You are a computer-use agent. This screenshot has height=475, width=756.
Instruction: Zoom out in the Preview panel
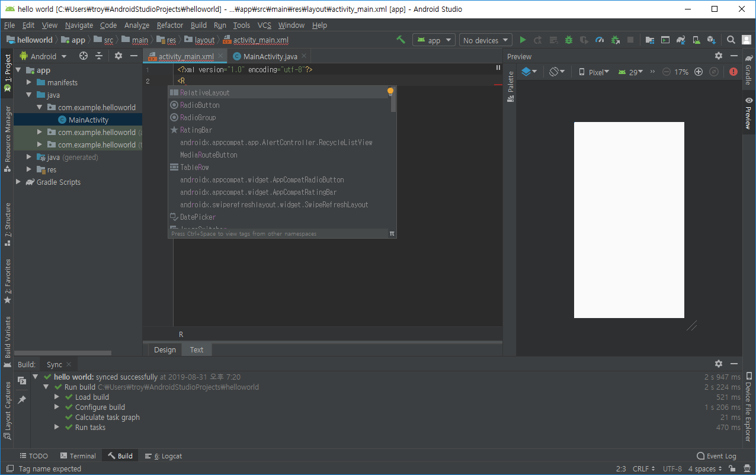tap(667, 72)
